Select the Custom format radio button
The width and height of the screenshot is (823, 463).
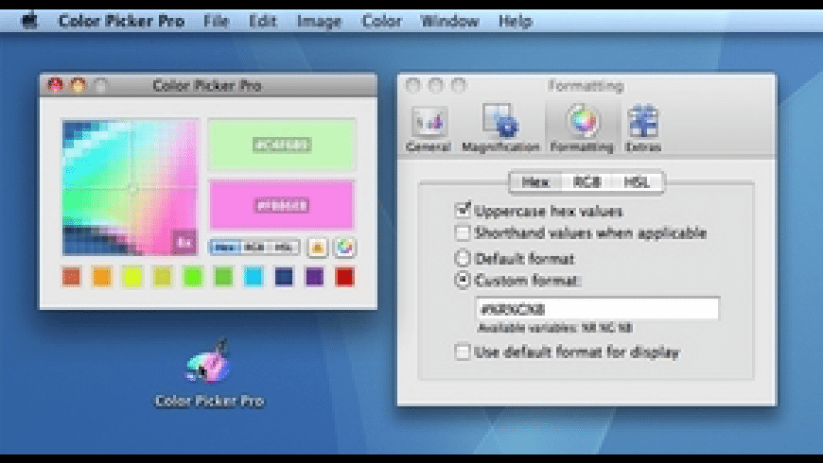tap(463, 280)
